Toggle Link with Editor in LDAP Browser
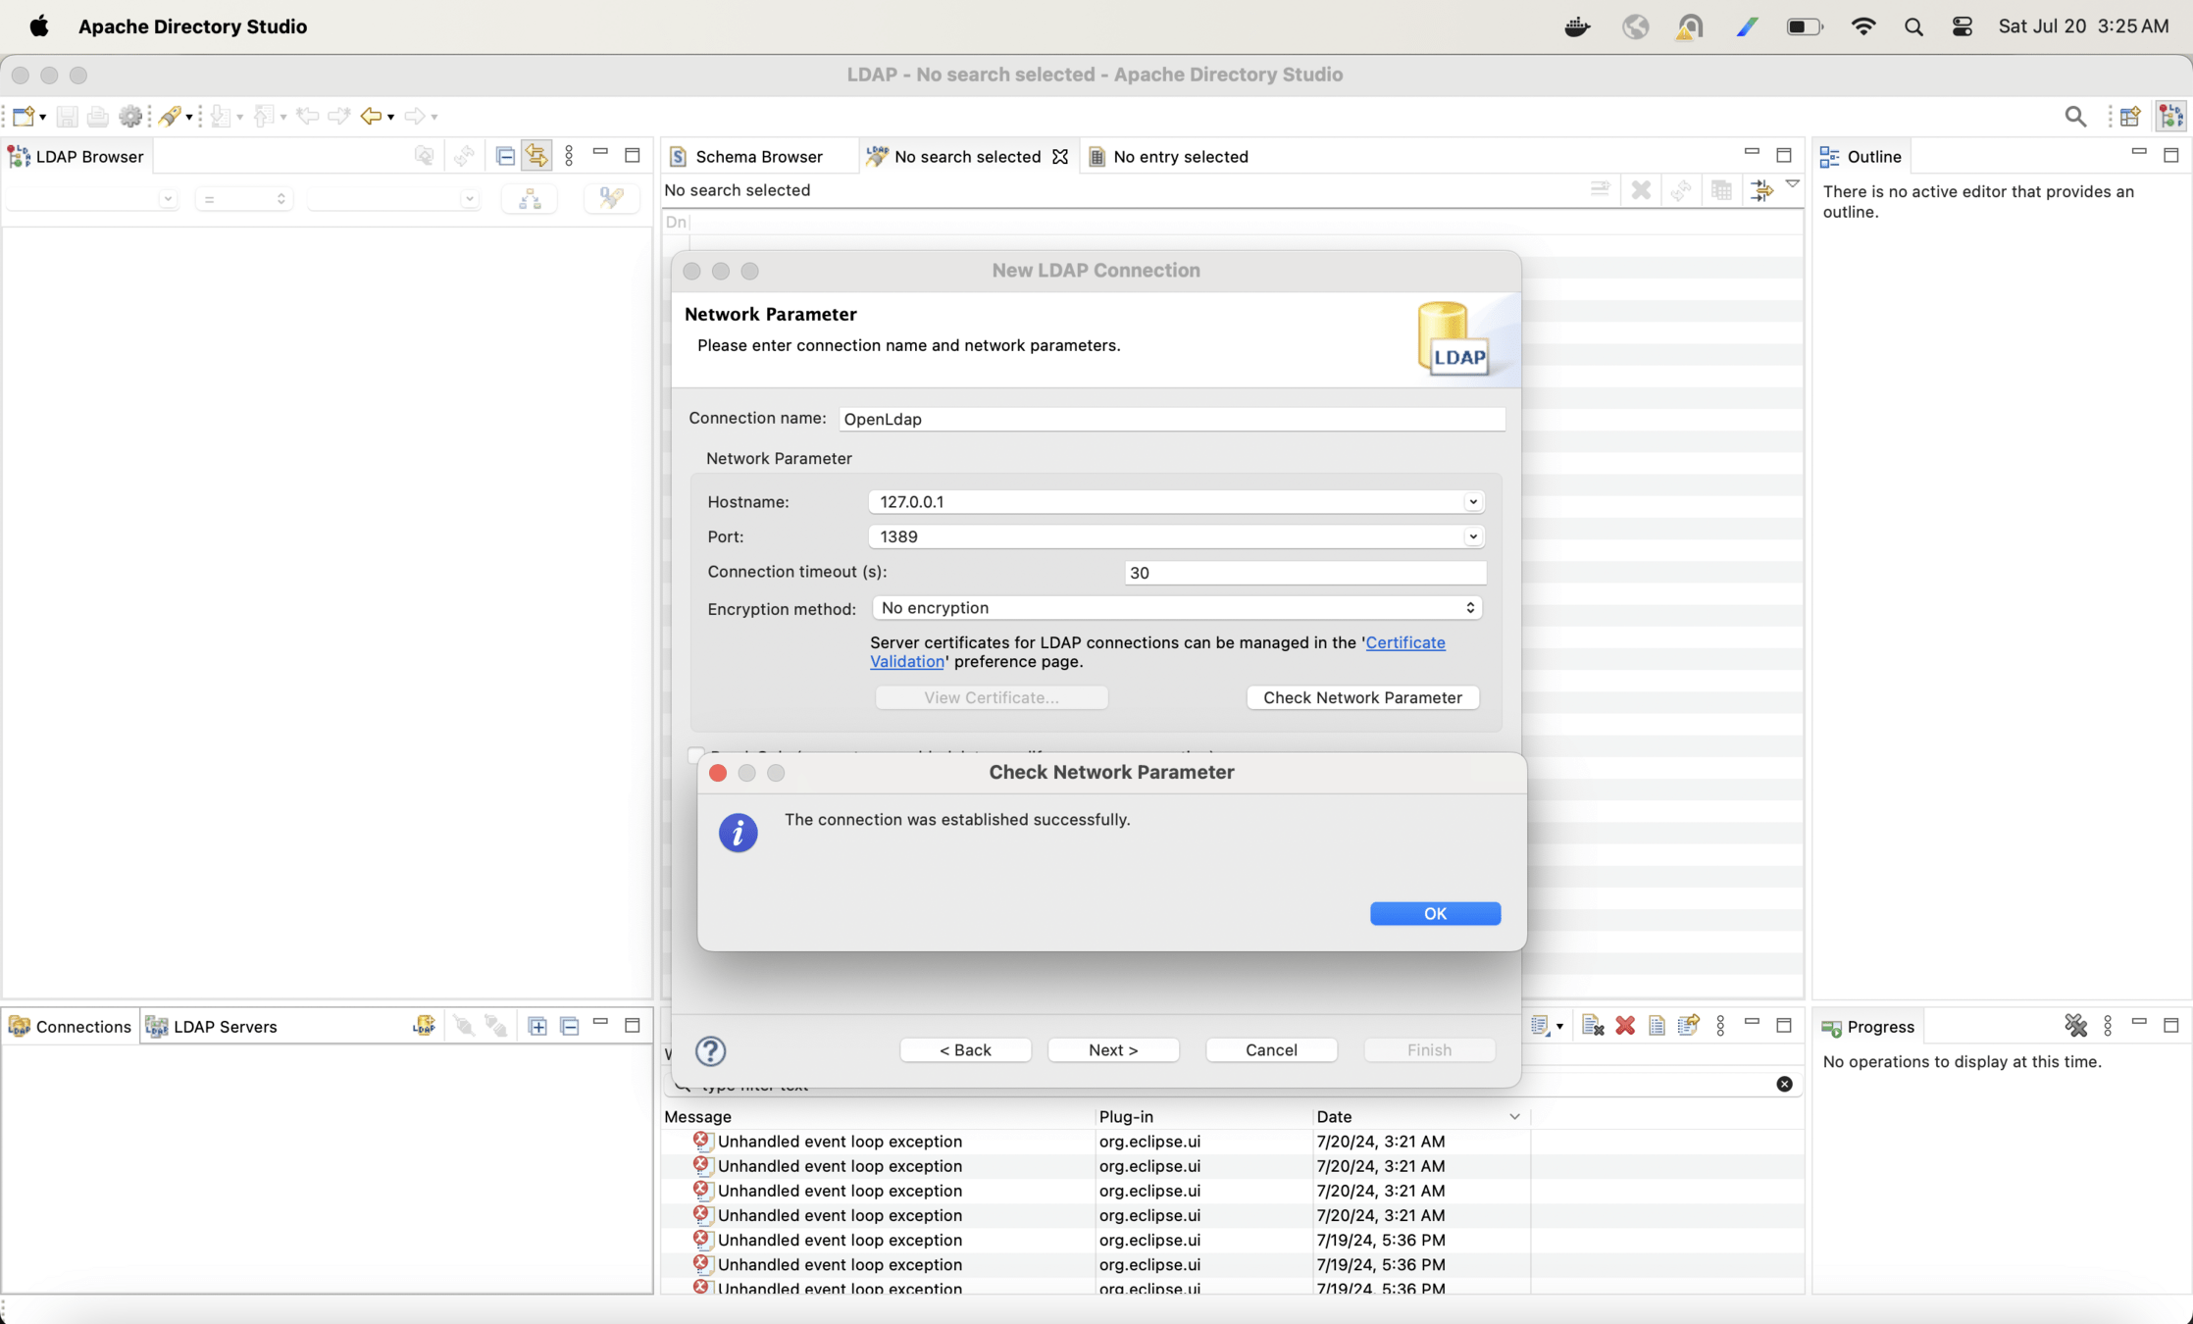The height and width of the screenshot is (1324, 2193). 536,156
